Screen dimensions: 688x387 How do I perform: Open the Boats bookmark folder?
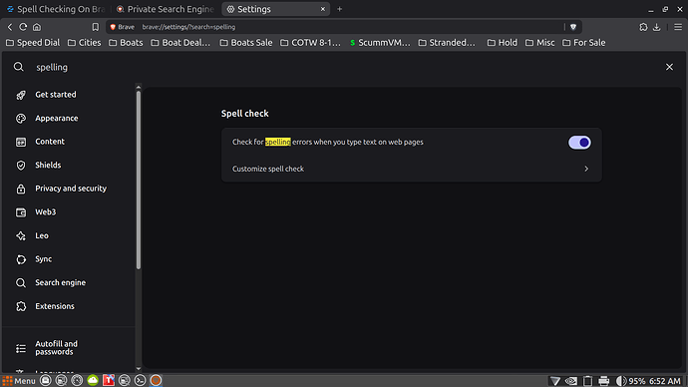(x=126, y=43)
